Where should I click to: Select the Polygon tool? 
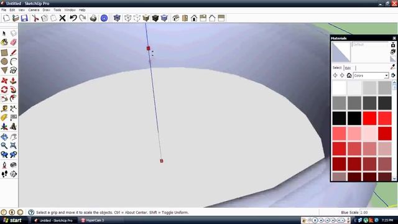pos(4,70)
